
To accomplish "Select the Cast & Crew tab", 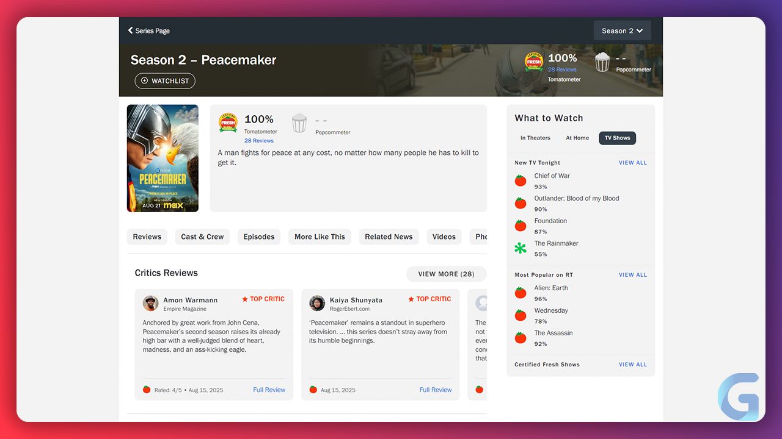I will coord(202,237).
